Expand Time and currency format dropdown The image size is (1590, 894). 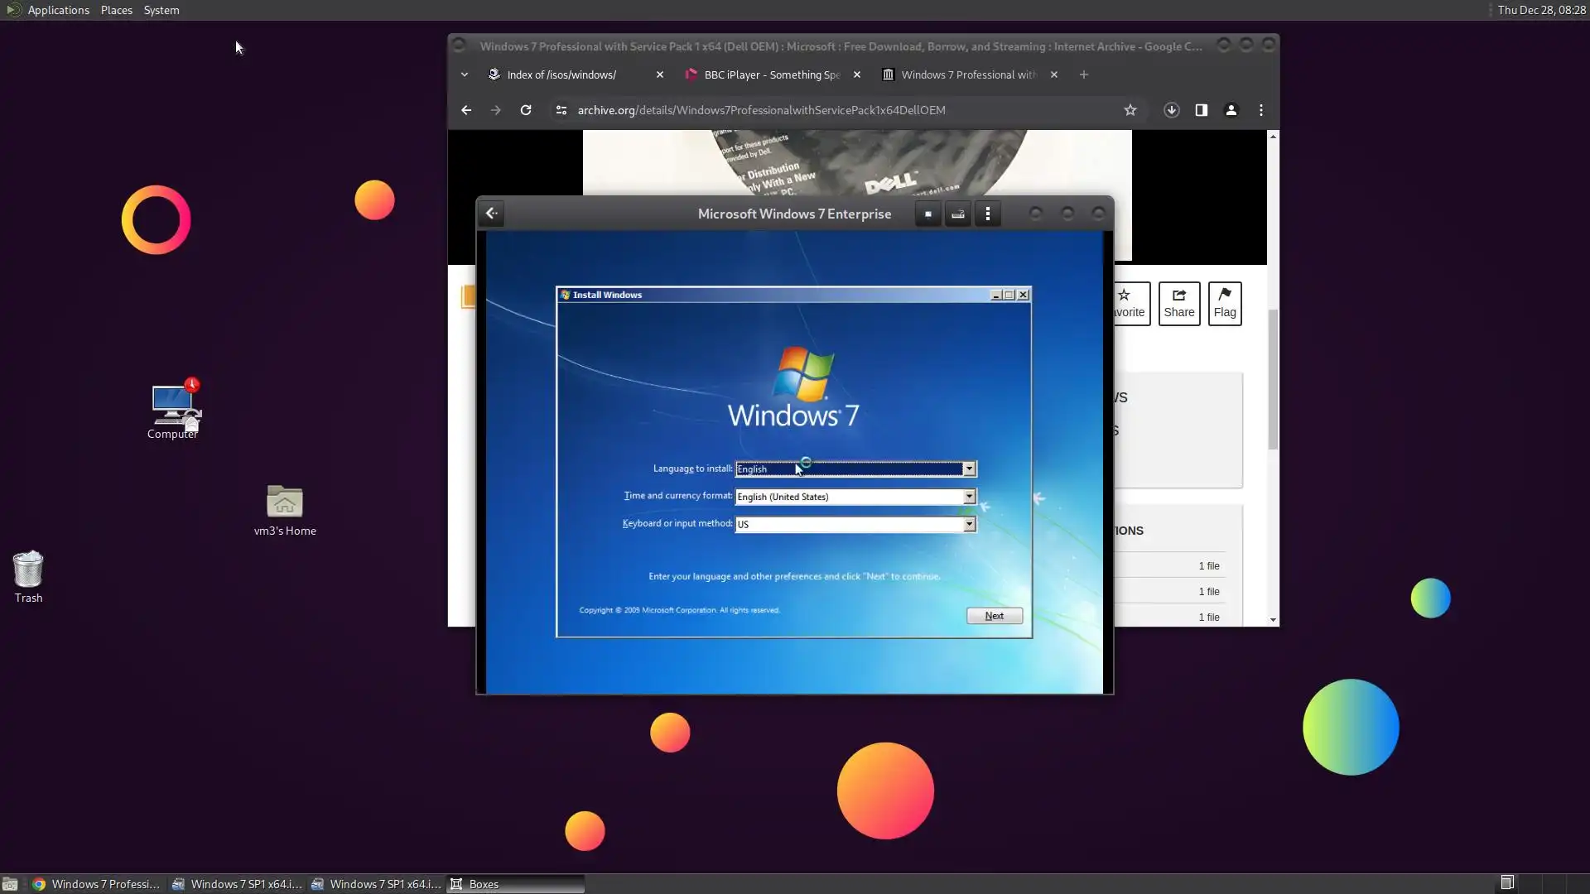point(968,497)
